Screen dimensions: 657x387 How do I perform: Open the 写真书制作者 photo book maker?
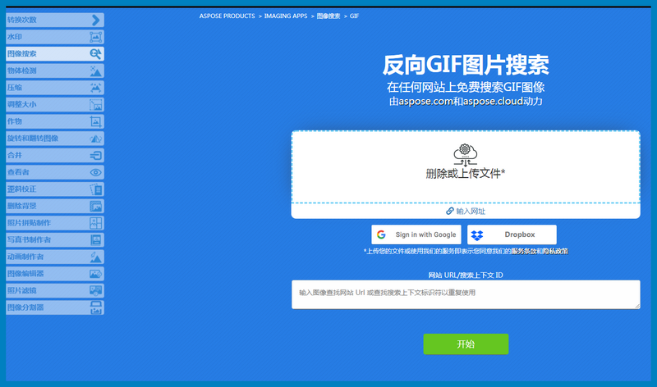click(x=55, y=239)
